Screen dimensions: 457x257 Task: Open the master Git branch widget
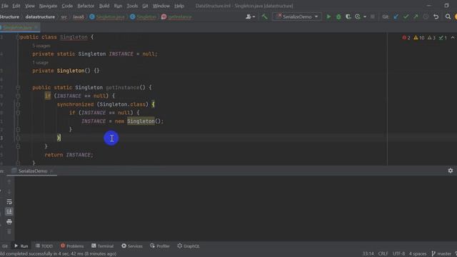[441, 253]
